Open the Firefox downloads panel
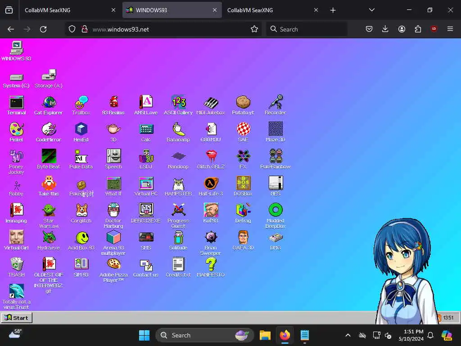The height and width of the screenshot is (346, 461). [x=385, y=29]
